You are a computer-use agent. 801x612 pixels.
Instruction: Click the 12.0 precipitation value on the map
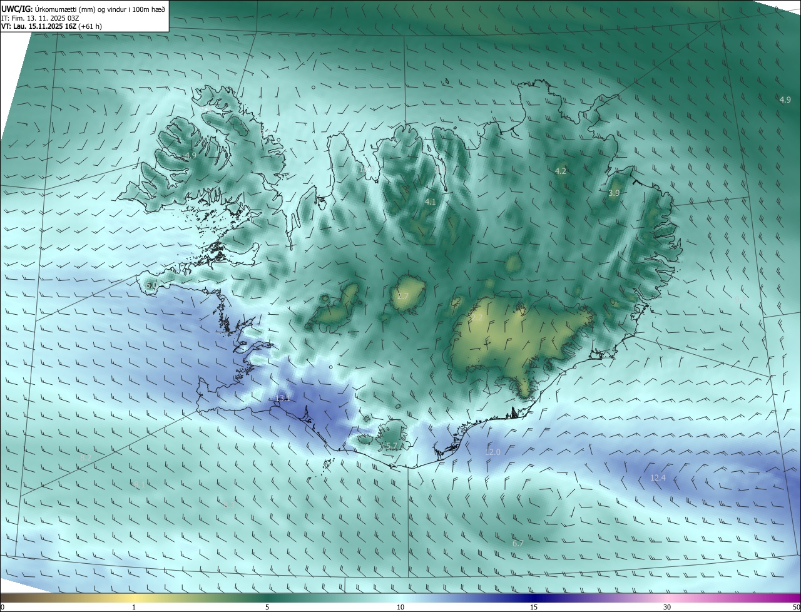493,452
